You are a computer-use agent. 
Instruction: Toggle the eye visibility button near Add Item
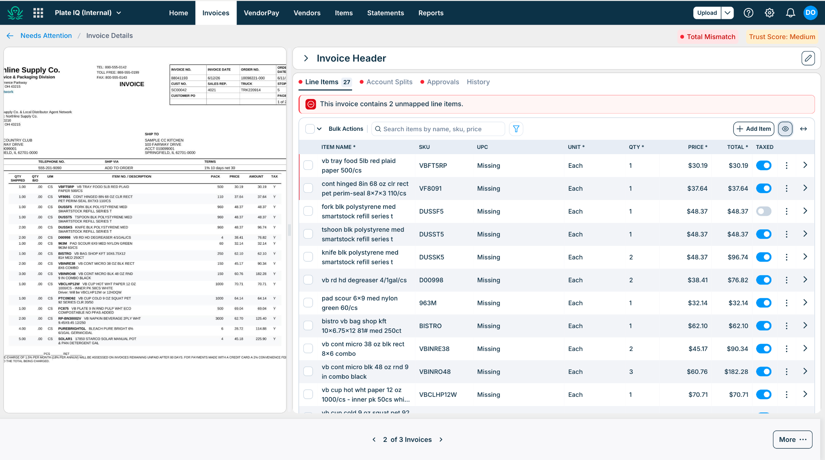click(x=785, y=129)
